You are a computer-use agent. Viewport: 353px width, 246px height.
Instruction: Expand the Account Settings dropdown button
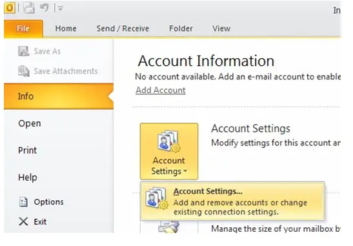pyautogui.click(x=169, y=151)
